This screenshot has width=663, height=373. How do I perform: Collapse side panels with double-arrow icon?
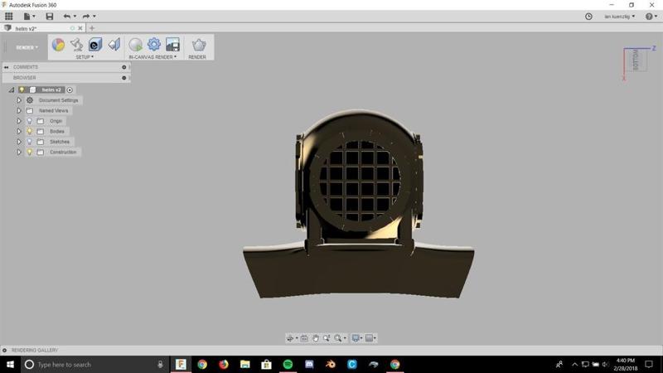(7, 67)
